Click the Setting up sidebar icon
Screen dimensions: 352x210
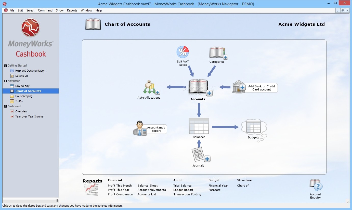pyautogui.click(x=12, y=76)
